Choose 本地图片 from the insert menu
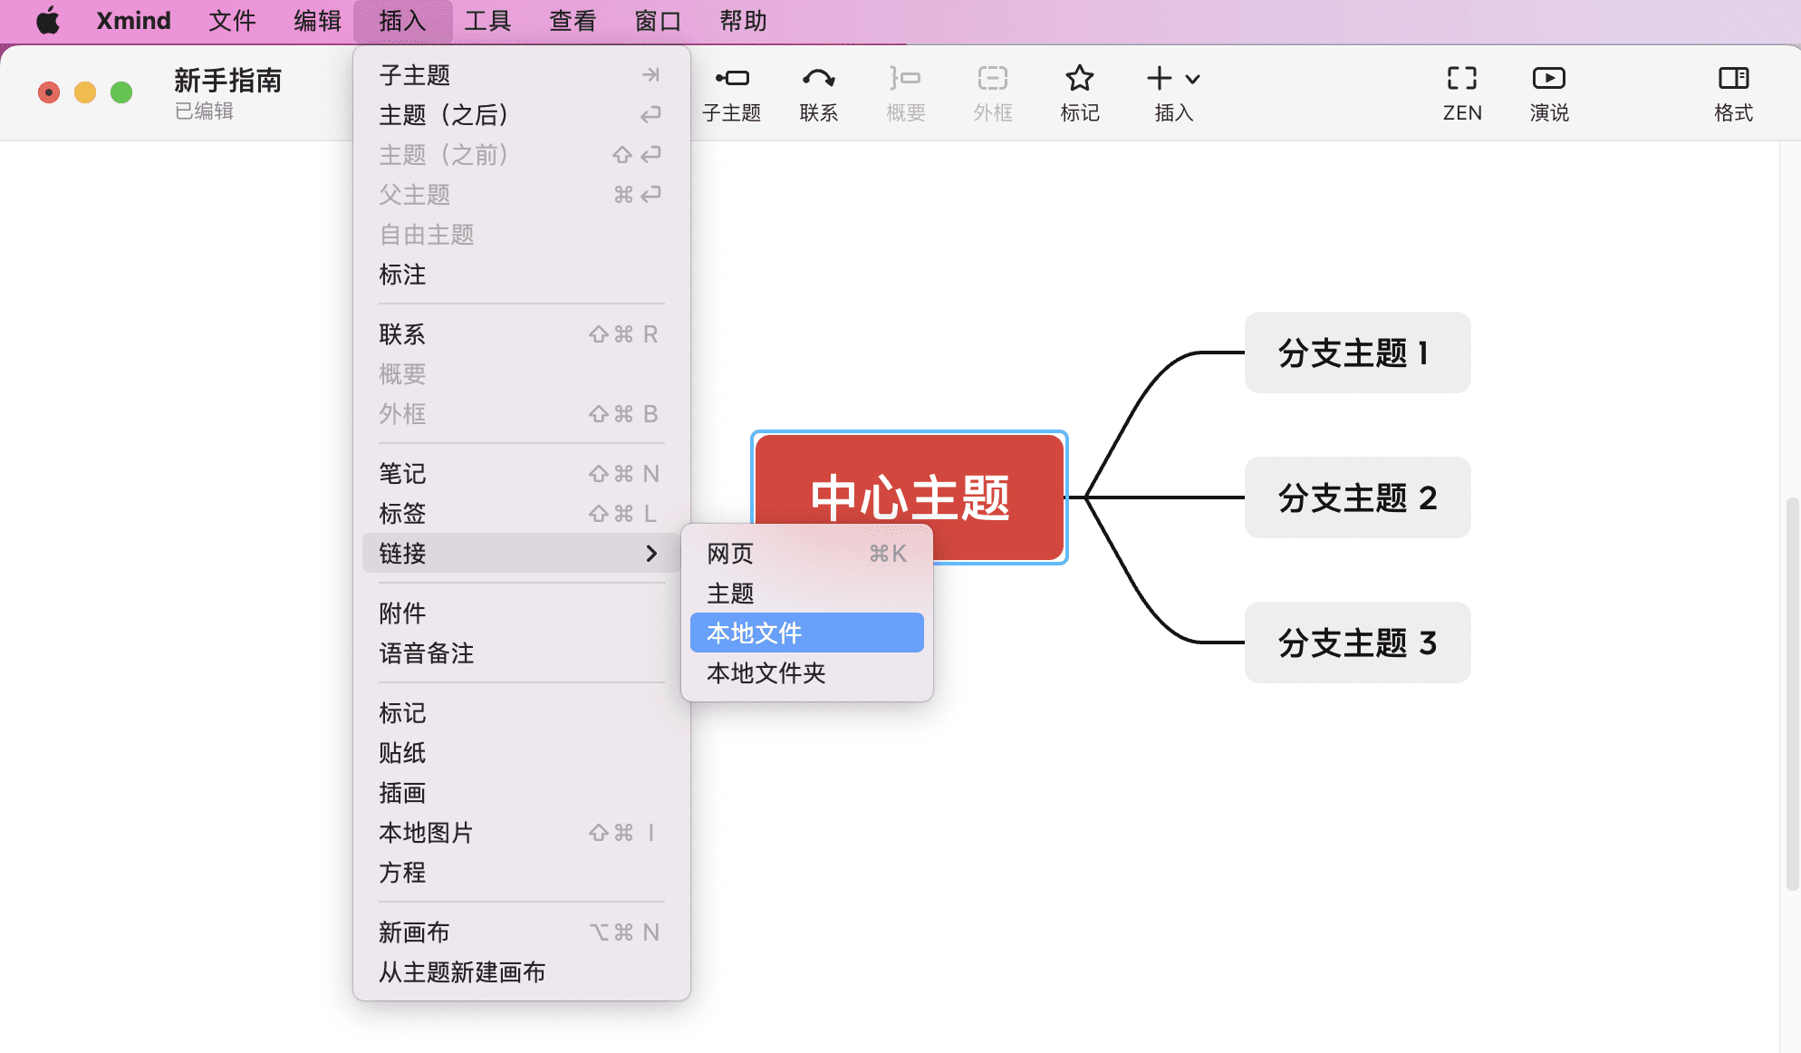 [x=426, y=833]
